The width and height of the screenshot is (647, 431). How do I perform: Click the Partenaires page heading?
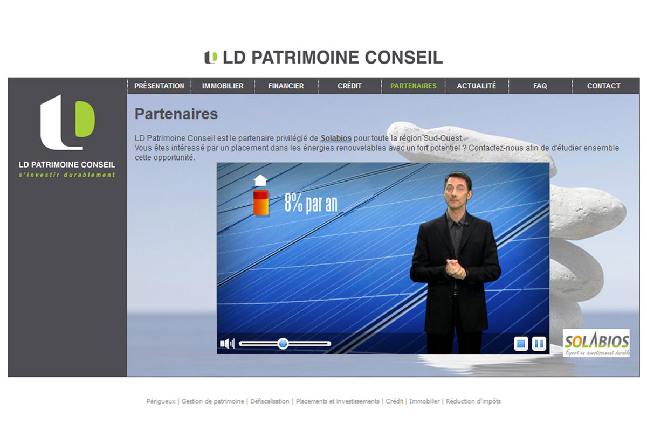tap(176, 114)
